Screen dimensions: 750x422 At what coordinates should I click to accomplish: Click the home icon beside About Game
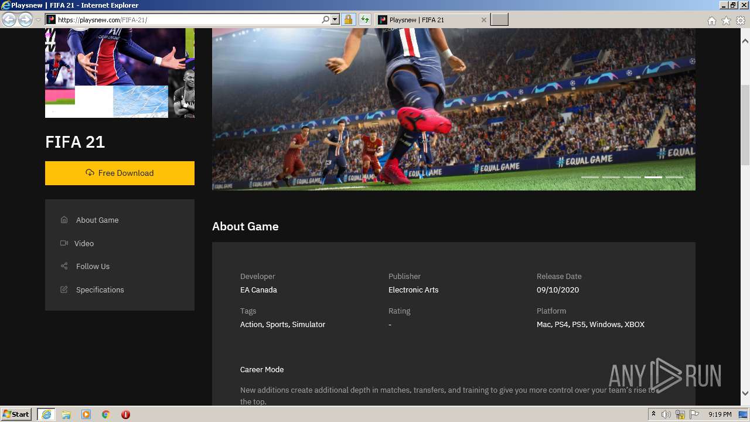(x=64, y=220)
